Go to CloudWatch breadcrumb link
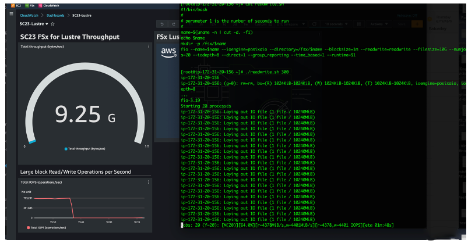This screenshot has width=468, height=243. [x=29, y=16]
